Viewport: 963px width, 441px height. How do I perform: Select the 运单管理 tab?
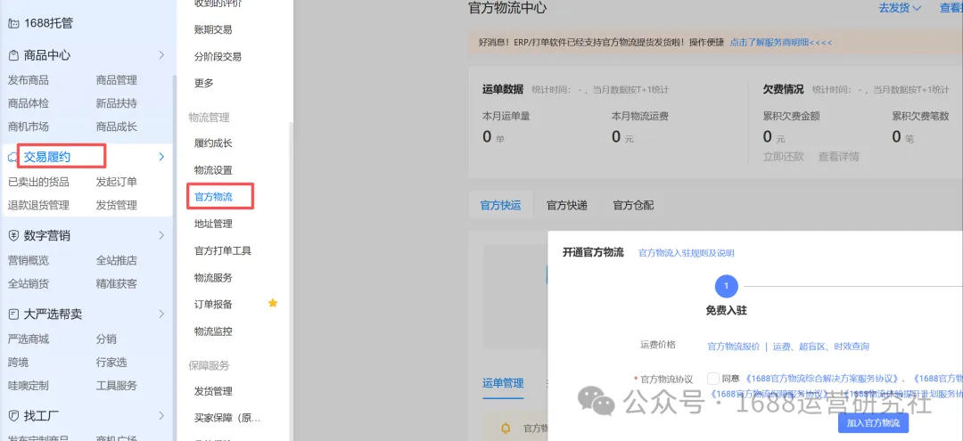click(503, 383)
